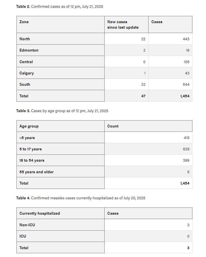Click the "Central" zone cell
The width and height of the screenshot is (206, 257).
tap(26, 62)
